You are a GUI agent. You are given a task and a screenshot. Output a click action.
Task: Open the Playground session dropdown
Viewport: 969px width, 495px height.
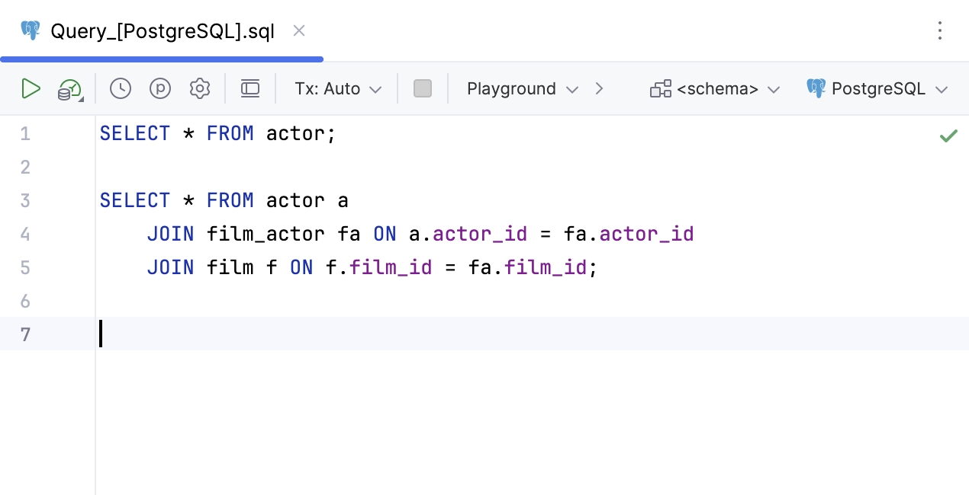pos(572,89)
